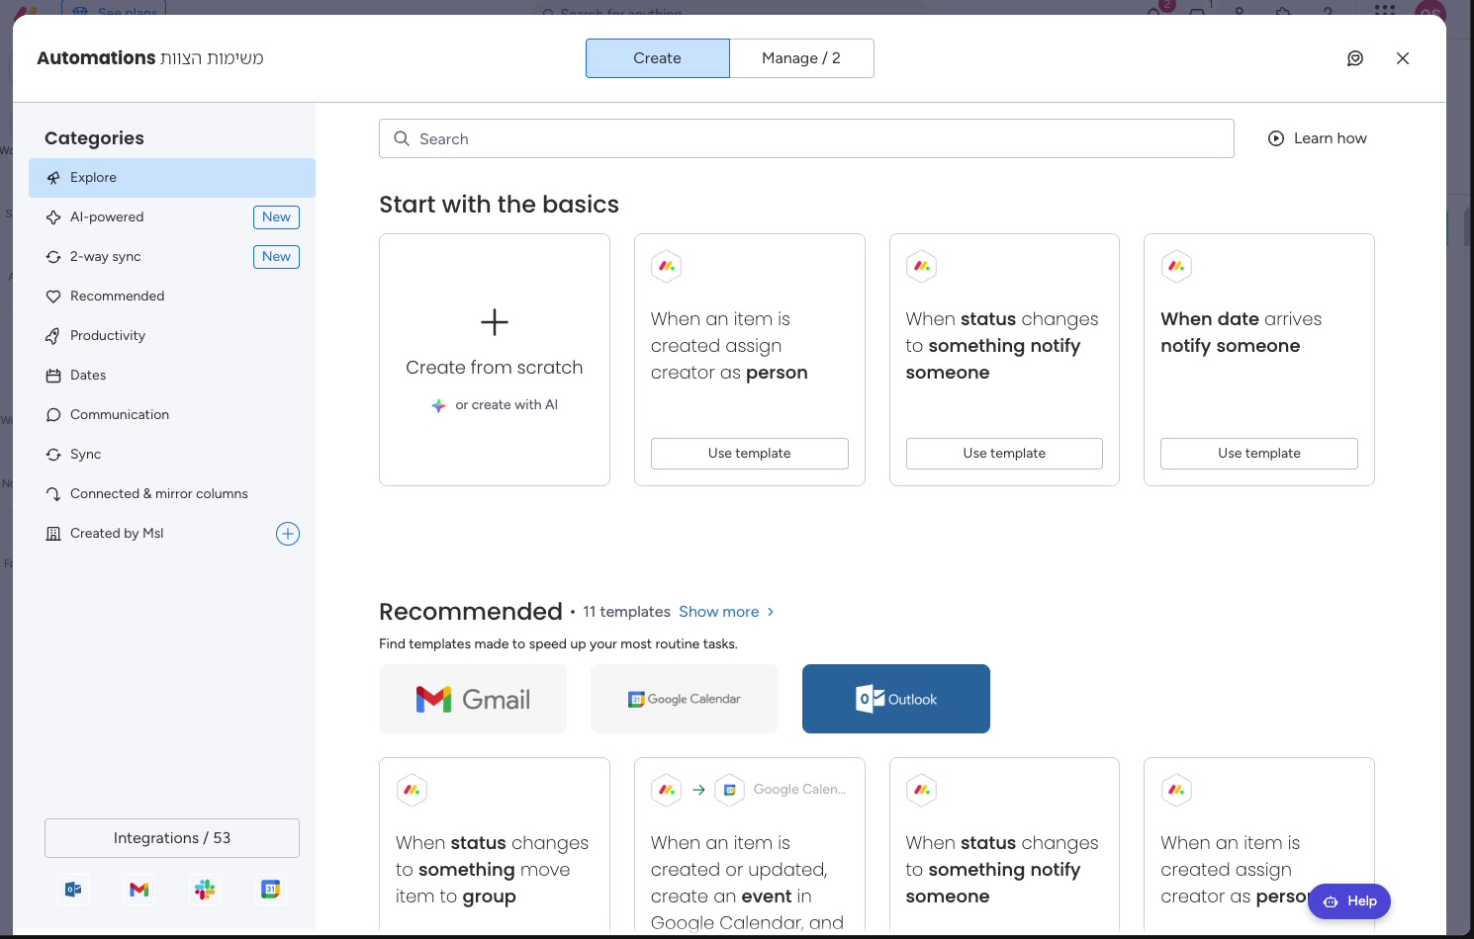
Task: Click the Explore telescope icon
Action: point(53,178)
